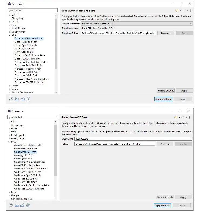Click Restore Defaults in bottom Preferences window
Viewport: 198px width, 214px height.
165,197
